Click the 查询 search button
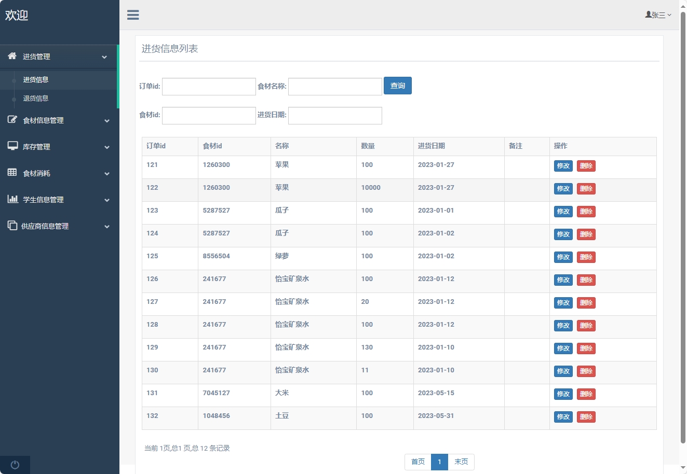Viewport: 687px width, 474px height. coord(397,86)
